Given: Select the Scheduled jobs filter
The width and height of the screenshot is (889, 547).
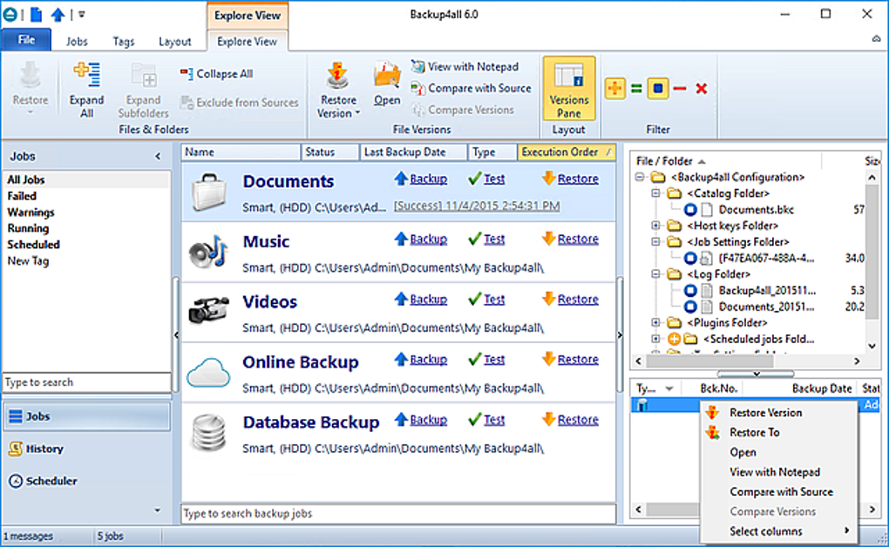Looking at the screenshot, I should click(33, 245).
